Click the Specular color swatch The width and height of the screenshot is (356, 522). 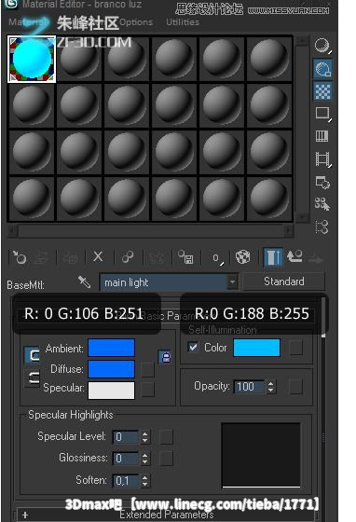(112, 391)
